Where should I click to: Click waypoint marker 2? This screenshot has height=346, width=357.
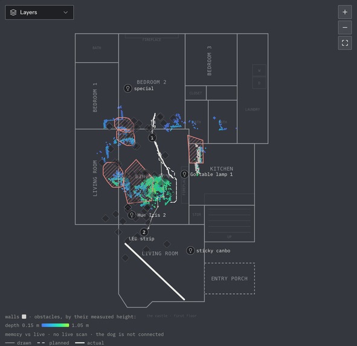tap(144, 232)
